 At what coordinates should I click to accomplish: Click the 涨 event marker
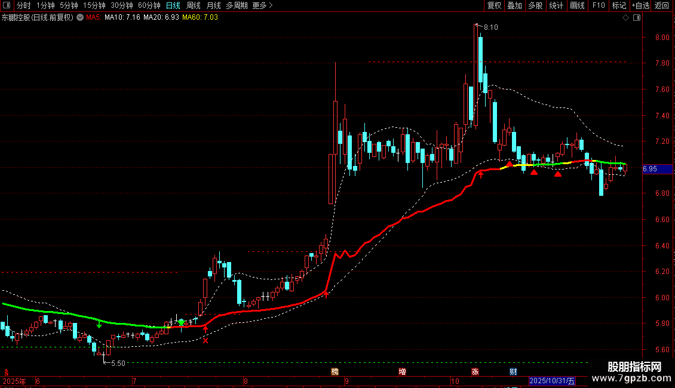click(x=475, y=372)
